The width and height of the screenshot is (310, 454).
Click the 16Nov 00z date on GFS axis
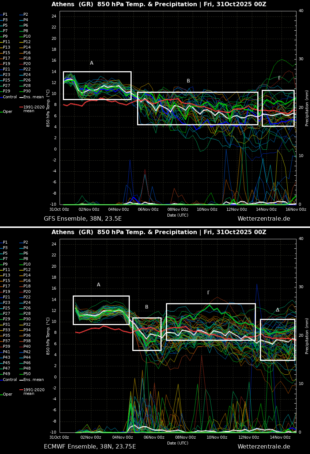point(295,210)
